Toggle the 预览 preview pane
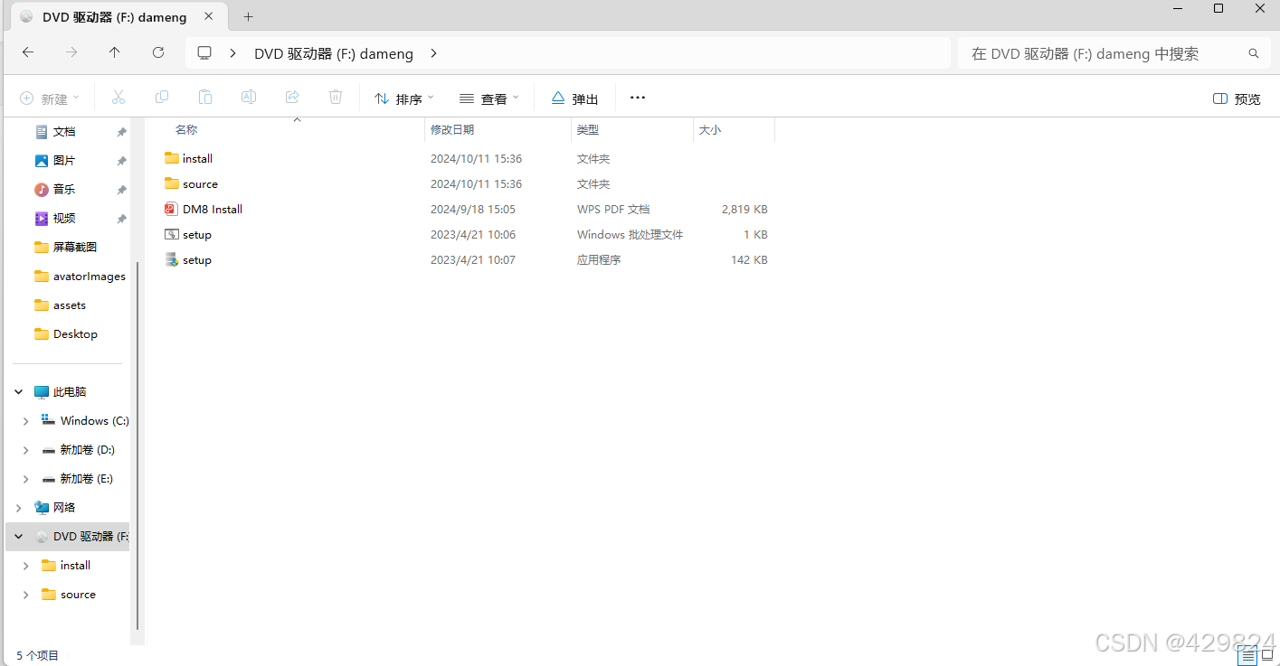Viewport: 1280px width, 666px height. click(1236, 98)
